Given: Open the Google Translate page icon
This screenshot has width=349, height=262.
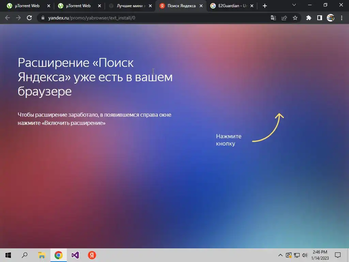Looking at the screenshot, I should [x=273, y=18].
